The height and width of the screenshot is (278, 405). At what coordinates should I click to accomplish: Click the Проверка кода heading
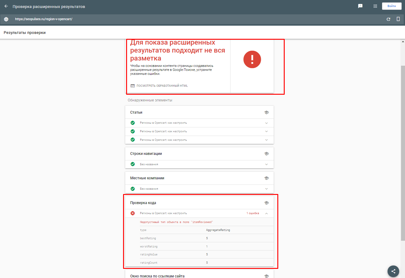(x=143, y=203)
